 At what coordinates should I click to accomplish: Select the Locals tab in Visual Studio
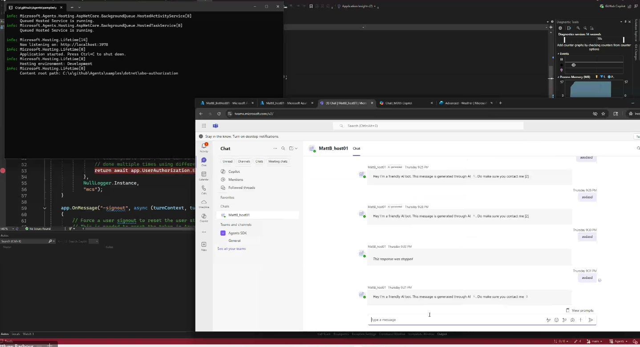16,334
